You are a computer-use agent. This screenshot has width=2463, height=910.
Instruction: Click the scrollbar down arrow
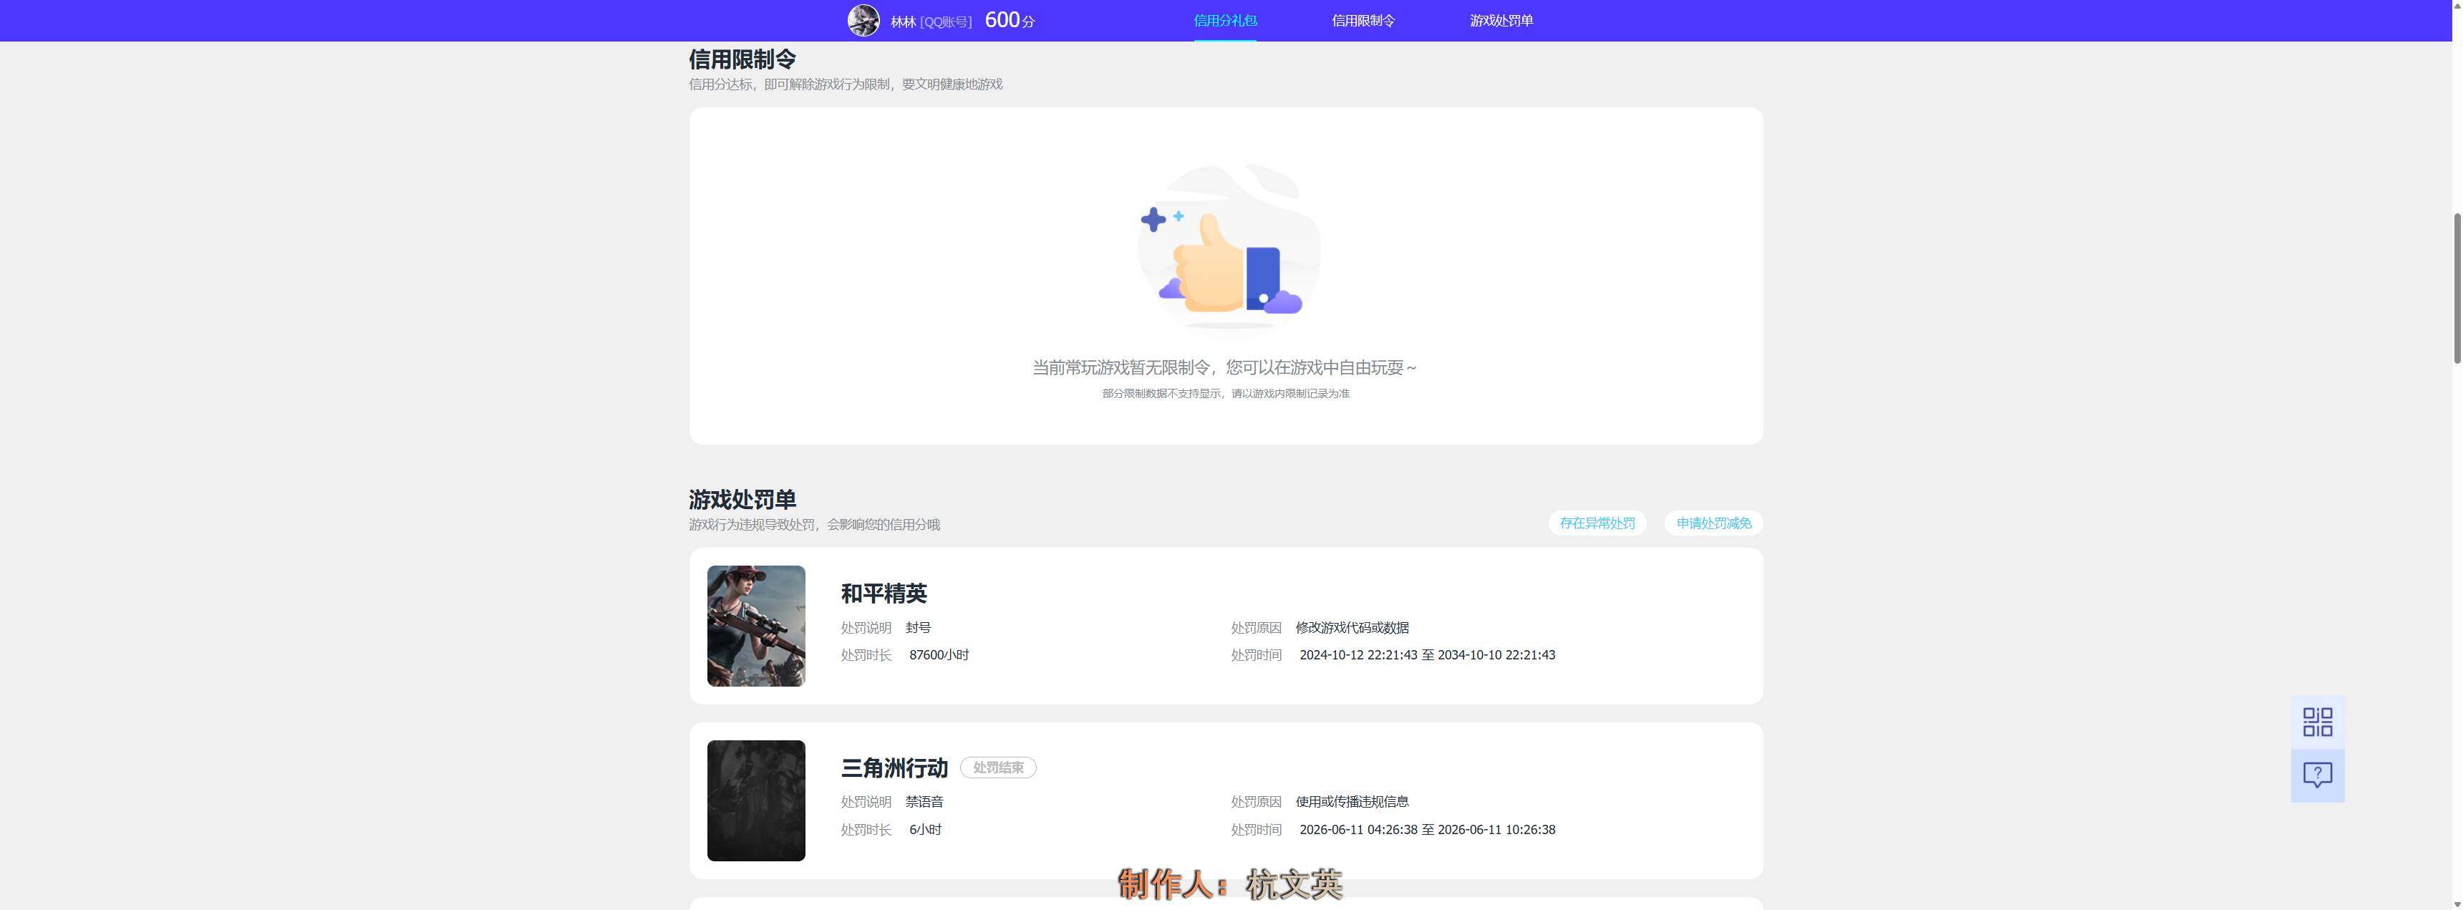[x=2457, y=904]
